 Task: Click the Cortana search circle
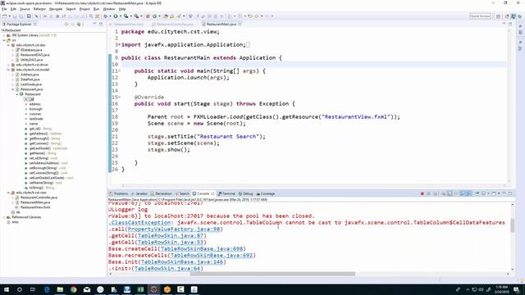(x=20, y=289)
